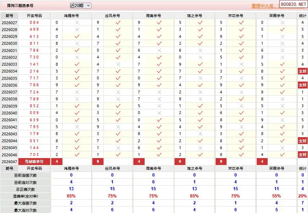Click winning number 7 8 8 in row 2026036
The height and width of the screenshot is (213, 308).
pyautogui.click(x=34, y=85)
